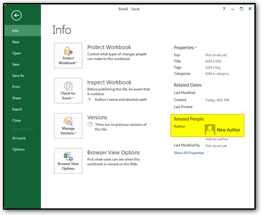
Task: Choose Save from the sidebar
Action: click(x=22, y=64)
